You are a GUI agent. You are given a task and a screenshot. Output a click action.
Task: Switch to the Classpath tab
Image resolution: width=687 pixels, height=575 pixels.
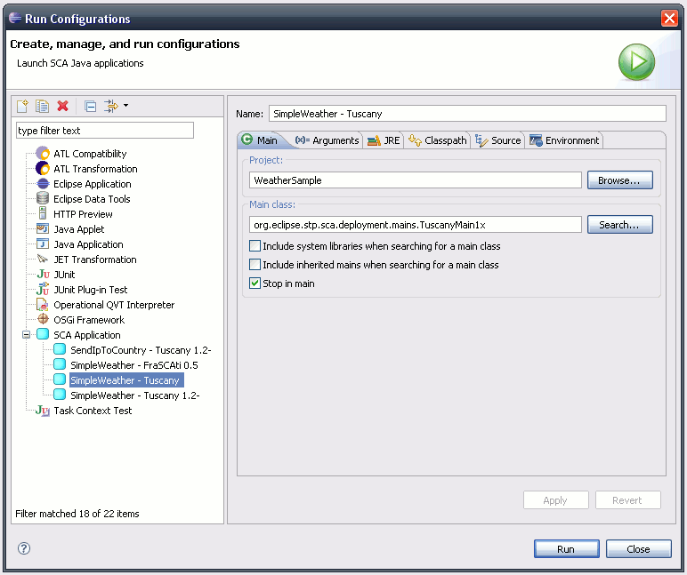[437, 140]
